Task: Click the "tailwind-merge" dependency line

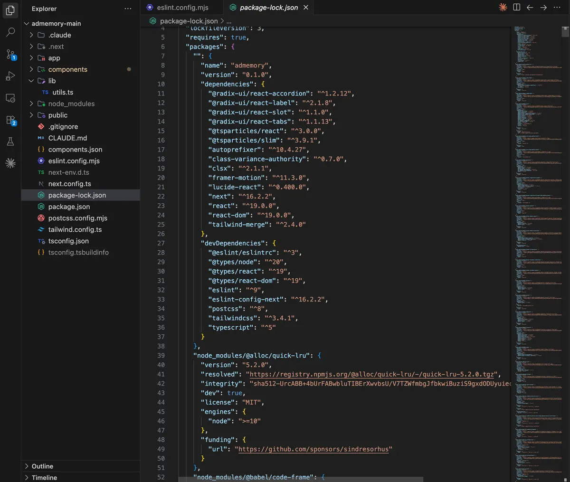Action: (x=257, y=224)
